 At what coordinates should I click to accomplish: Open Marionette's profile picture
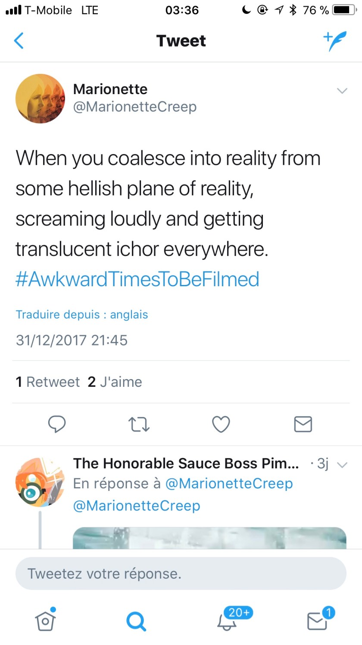click(x=40, y=98)
